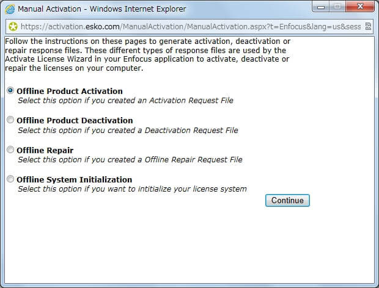Click the 'Offline Repair' bold label

point(45,151)
